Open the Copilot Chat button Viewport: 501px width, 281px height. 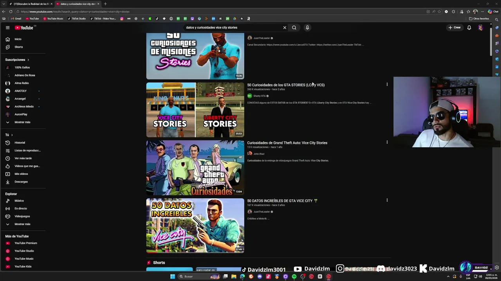[x=492, y=11]
